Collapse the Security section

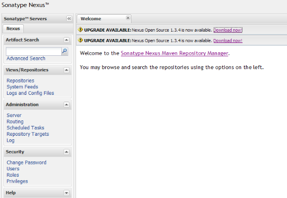pos(67,152)
